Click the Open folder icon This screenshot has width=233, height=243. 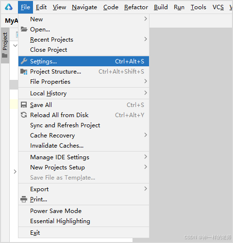click(x=24, y=29)
